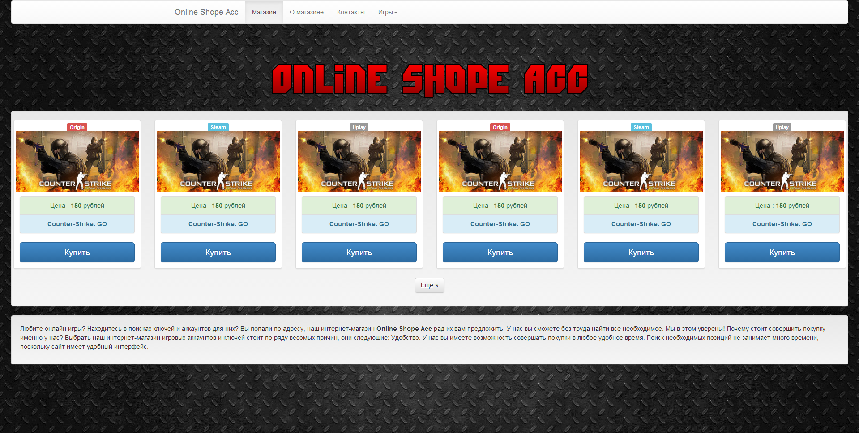The width and height of the screenshot is (859, 433).
Task: Open the О магазине menu item
Action: (x=307, y=12)
